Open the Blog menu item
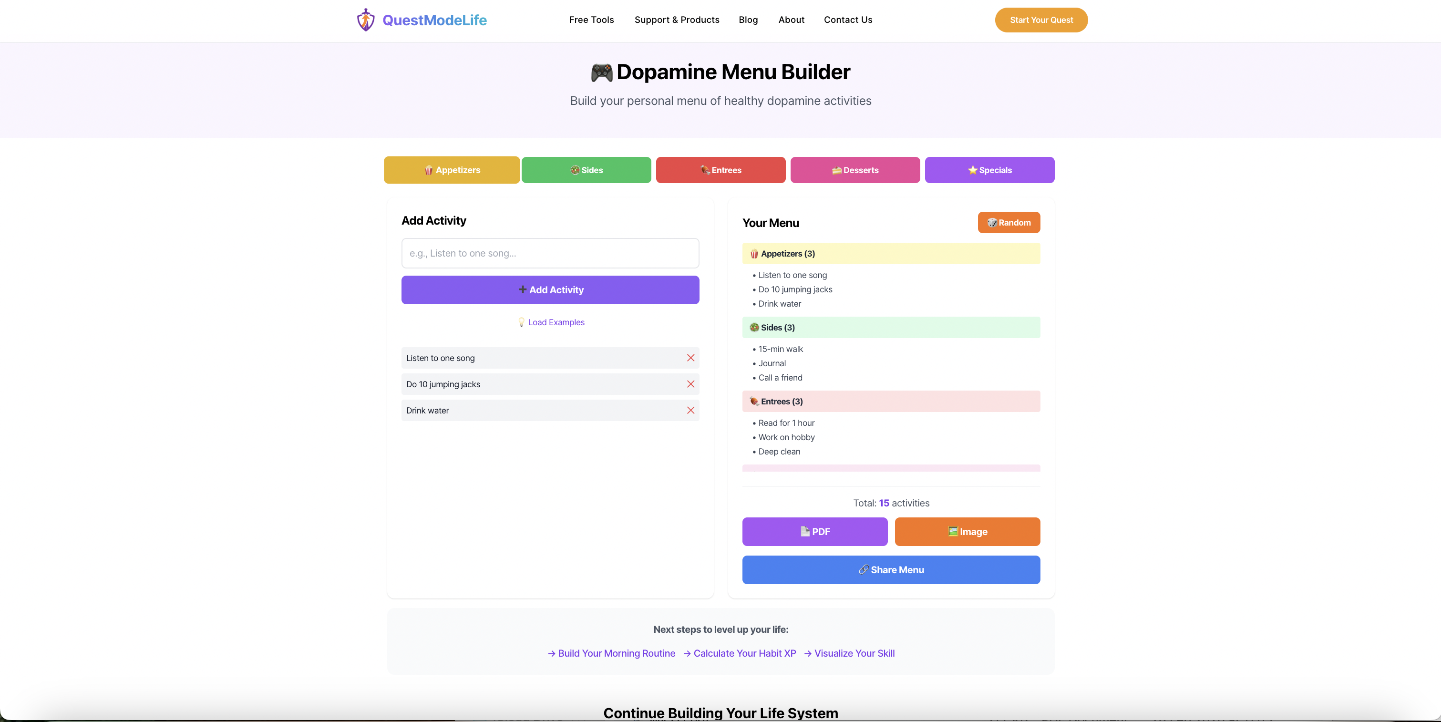1441x722 pixels. pos(748,20)
